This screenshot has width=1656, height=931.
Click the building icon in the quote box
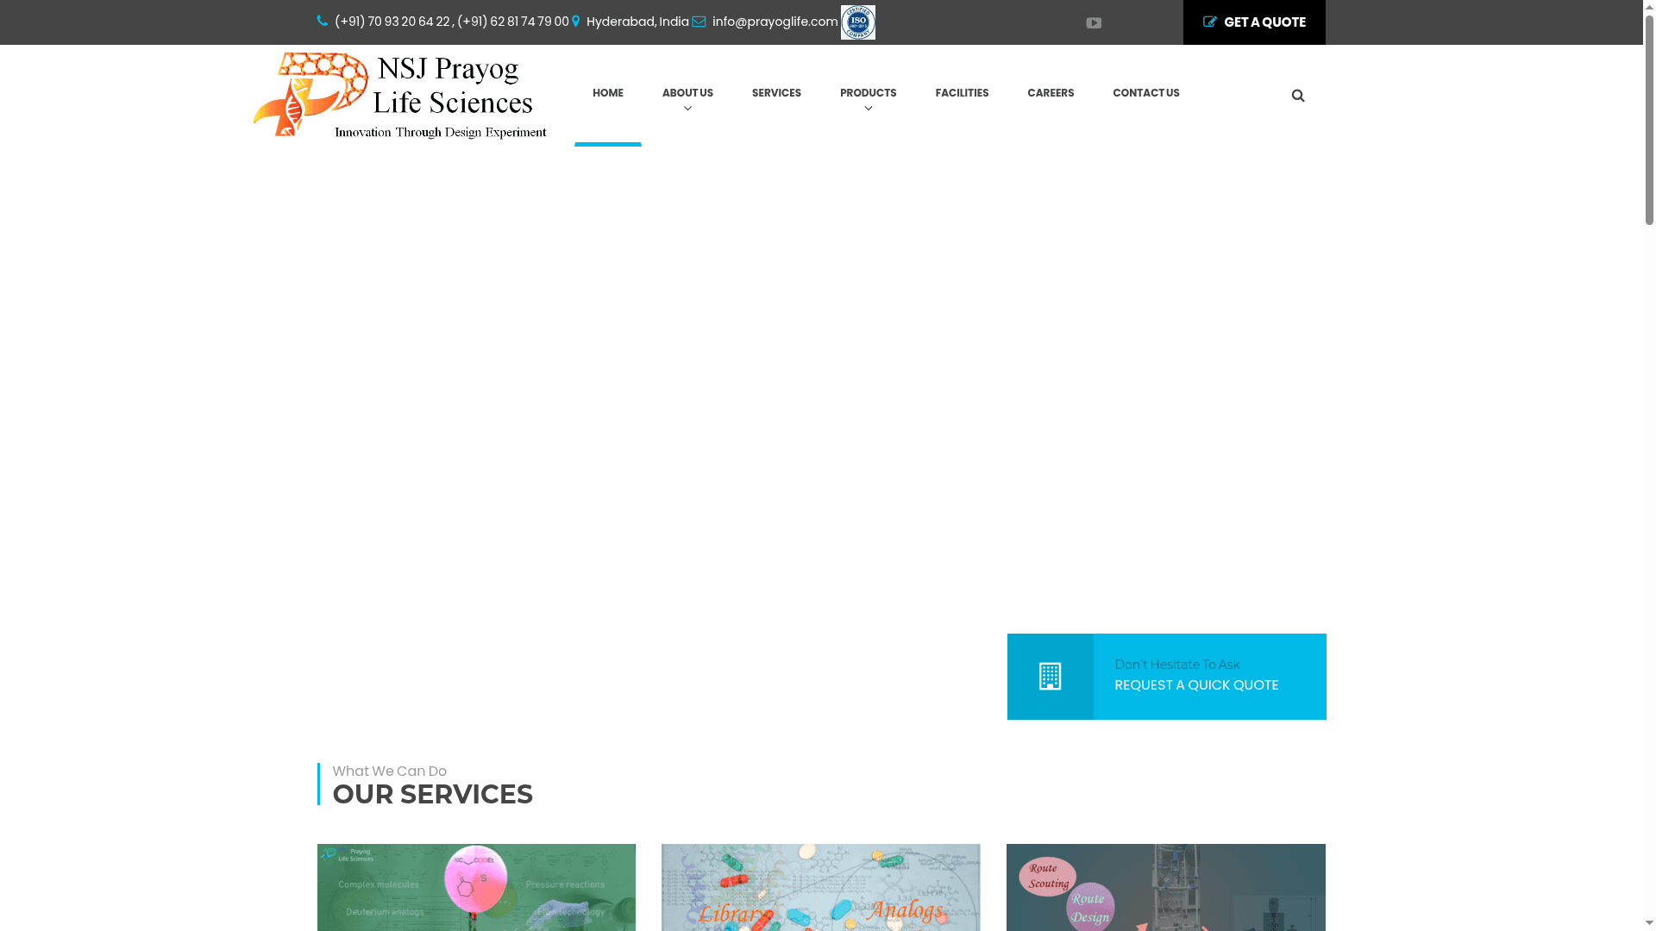pyautogui.click(x=1050, y=677)
